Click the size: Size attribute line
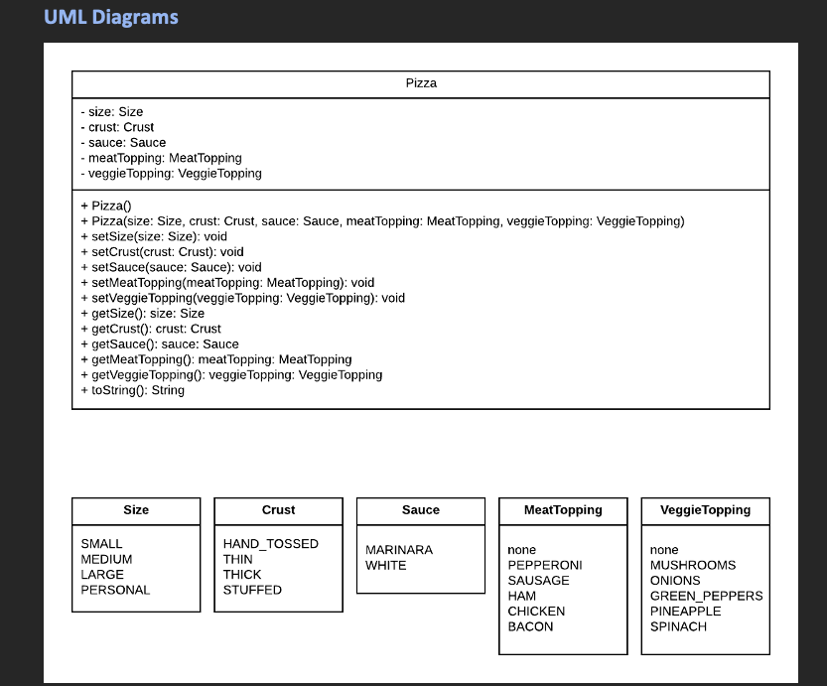This screenshot has height=686, width=827. coord(115,111)
